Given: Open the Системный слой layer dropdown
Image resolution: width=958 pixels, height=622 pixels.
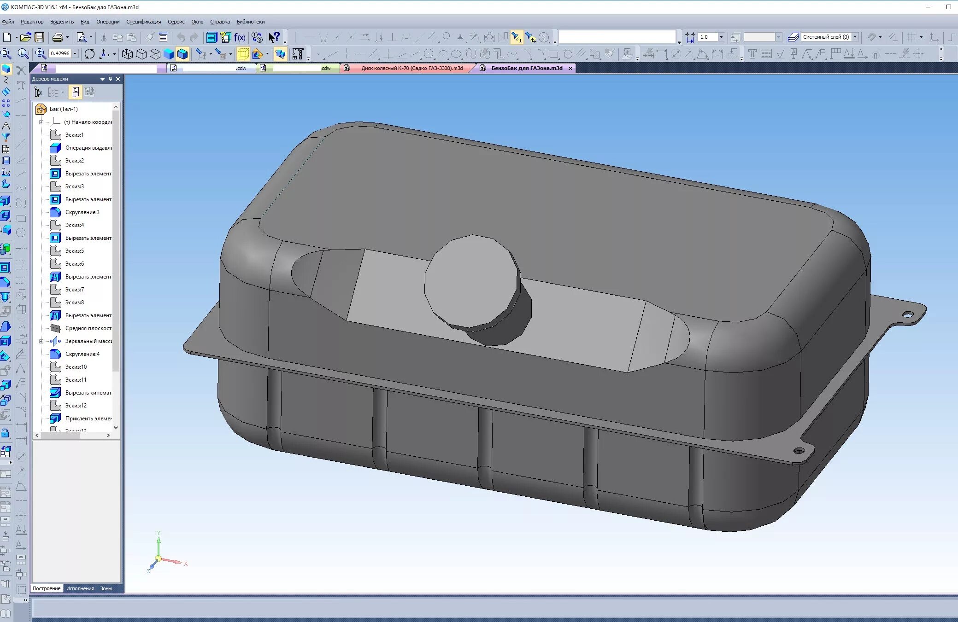Looking at the screenshot, I should click(x=855, y=37).
